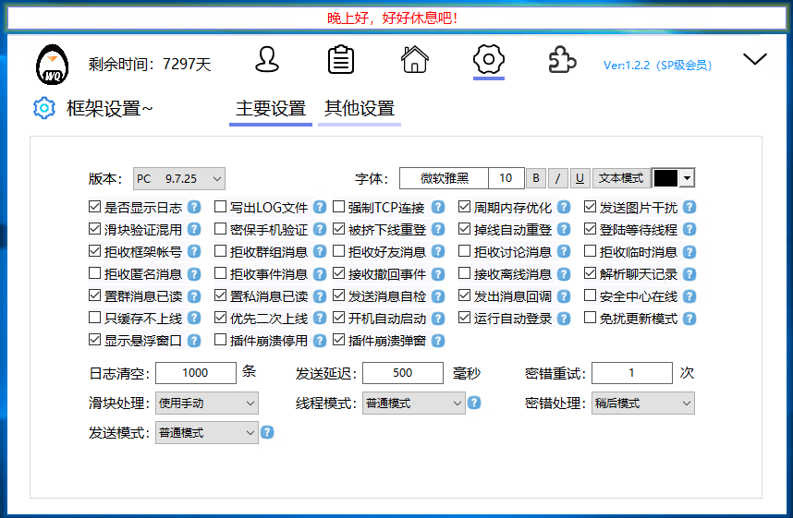Toggle the 安全中心在线 checkbox
Screen dimensions: 793x518
591,296
